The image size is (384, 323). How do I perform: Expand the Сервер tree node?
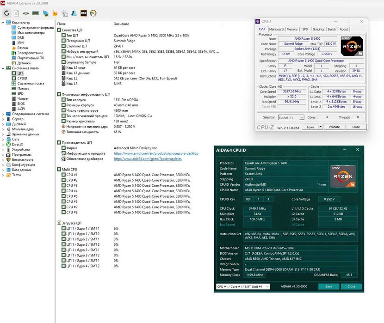click(3, 119)
